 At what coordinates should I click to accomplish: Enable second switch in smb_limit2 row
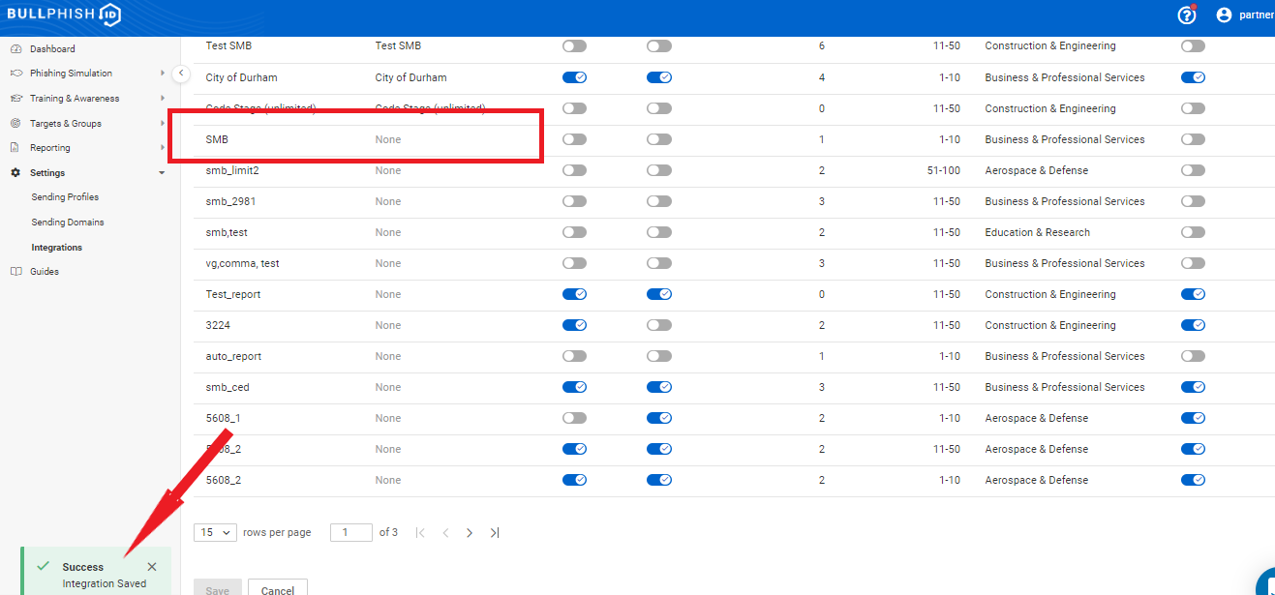pos(659,170)
